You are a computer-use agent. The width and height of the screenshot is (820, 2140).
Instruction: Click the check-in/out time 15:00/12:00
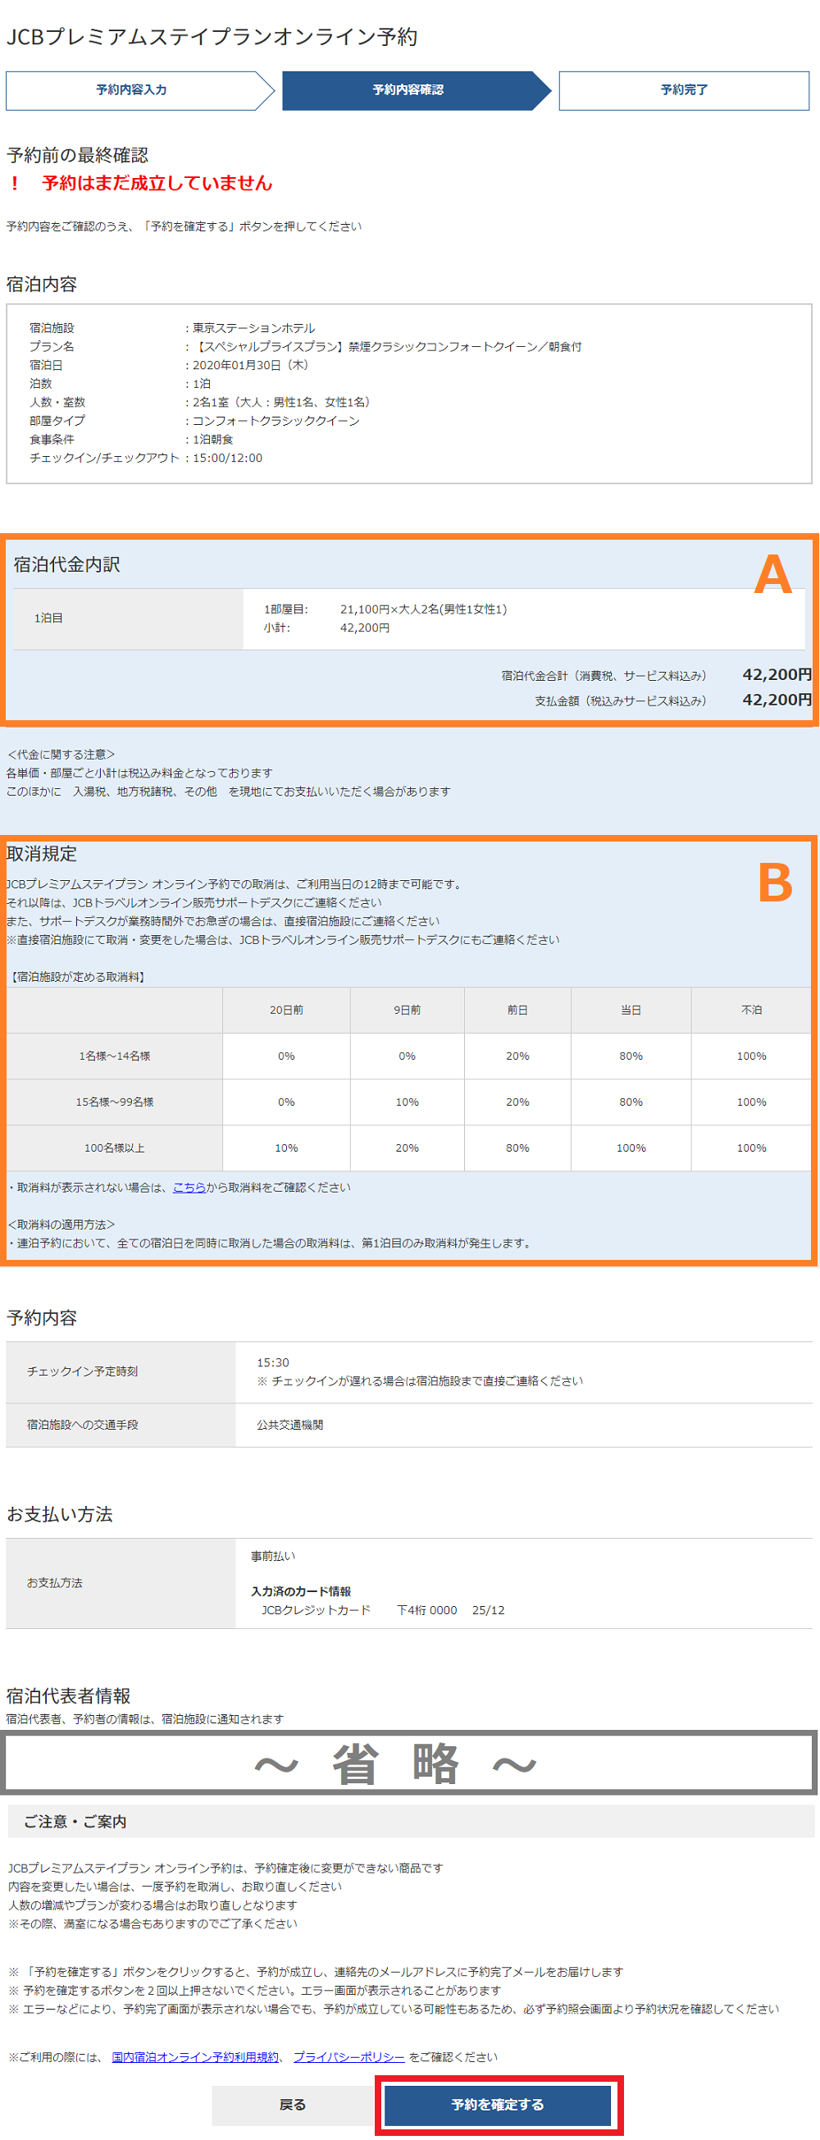point(228,458)
